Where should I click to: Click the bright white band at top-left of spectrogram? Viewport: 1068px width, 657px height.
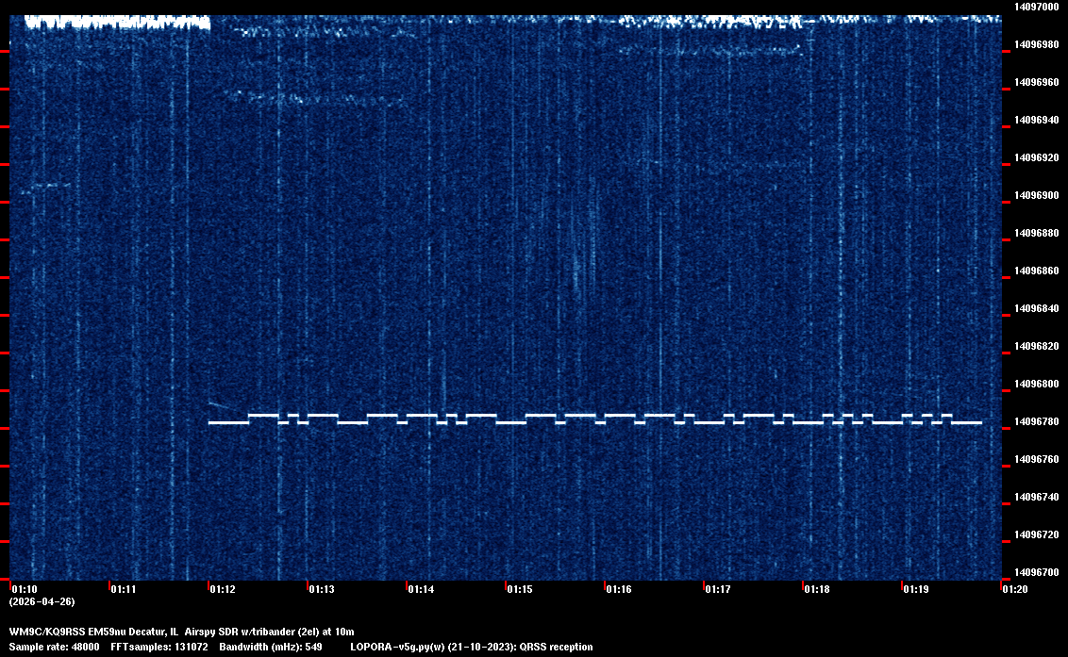tap(116, 23)
